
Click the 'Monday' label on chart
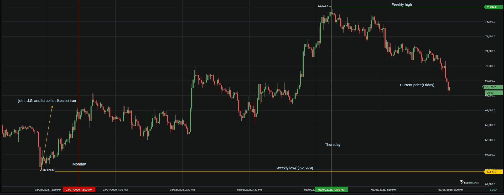(x=79, y=164)
